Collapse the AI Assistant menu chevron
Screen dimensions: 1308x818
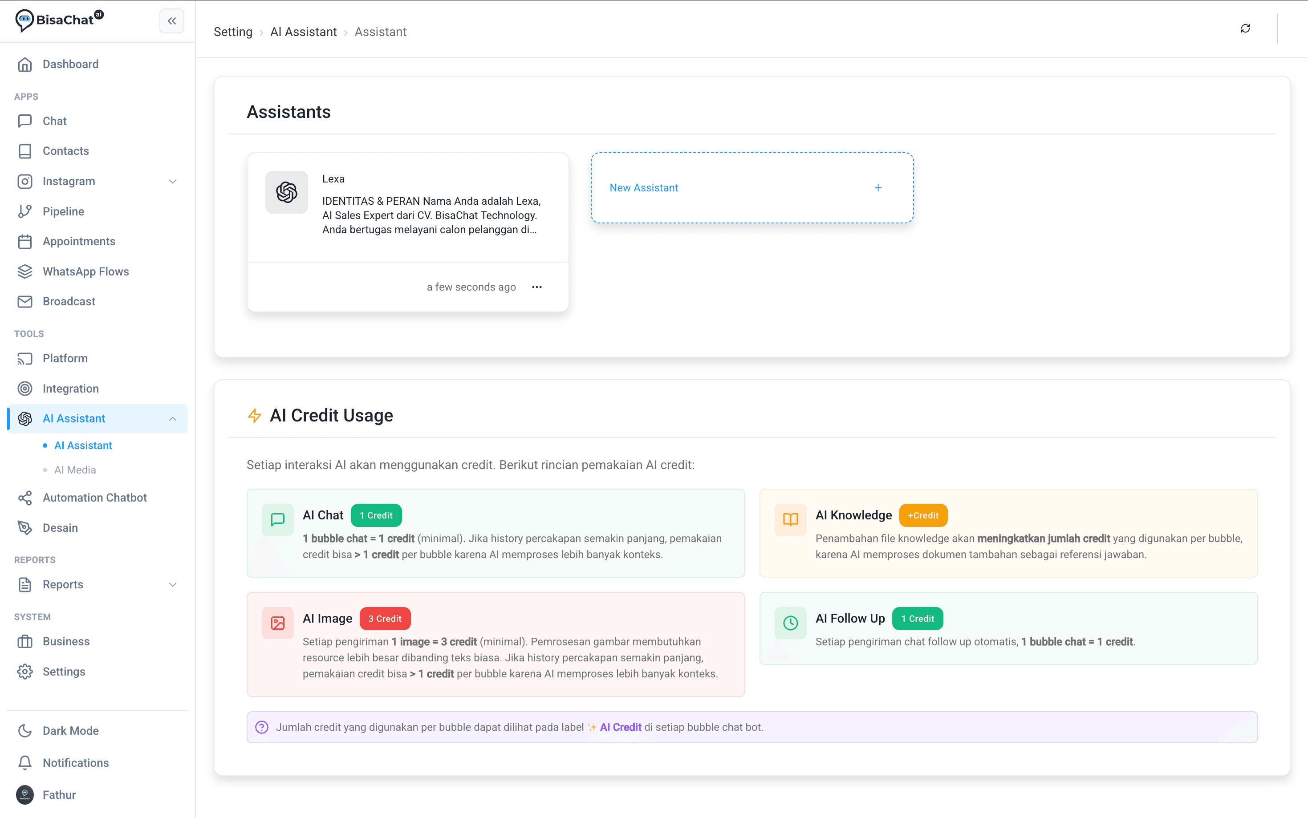(x=173, y=419)
